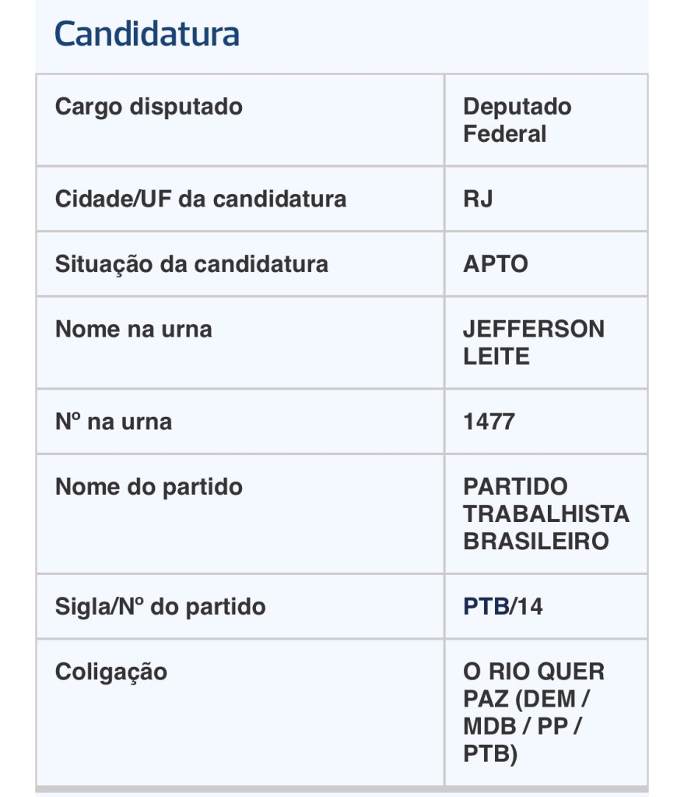This screenshot has width=684, height=797.
Task: Select the 'Cidade/UF da candidatura' label
Action: tap(201, 199)
